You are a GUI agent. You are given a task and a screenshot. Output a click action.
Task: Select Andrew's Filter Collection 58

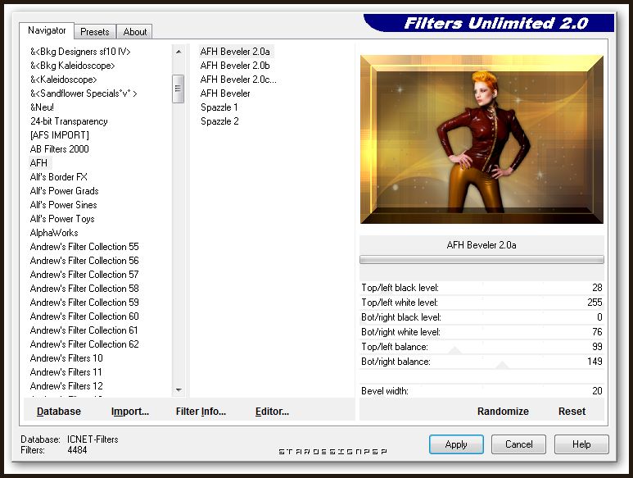(84, 289)
